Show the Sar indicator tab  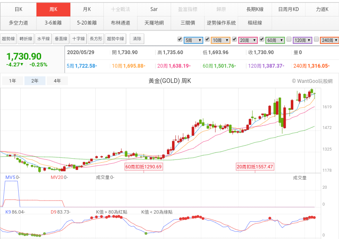point(154,9)
